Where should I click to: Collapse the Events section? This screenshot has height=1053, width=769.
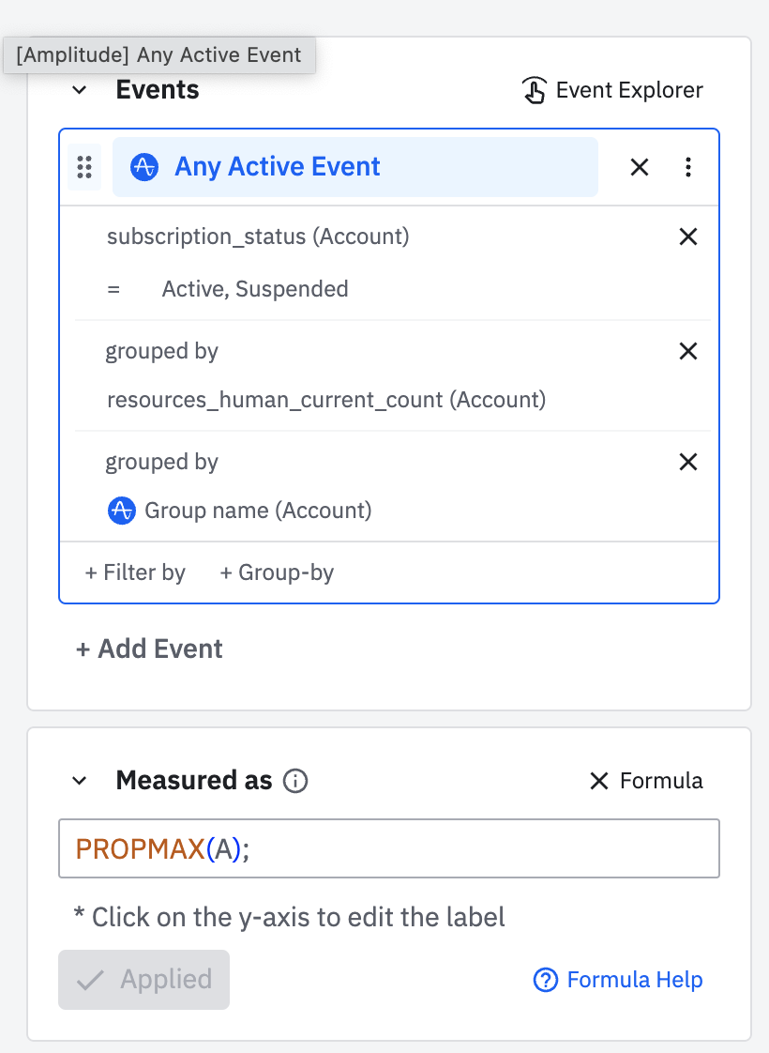tap(80, 90)
